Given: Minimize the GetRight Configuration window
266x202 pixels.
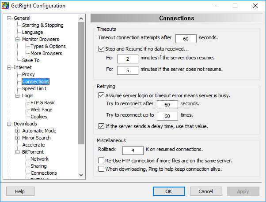Looking at the screenshot, I should [x=215, y=6].
